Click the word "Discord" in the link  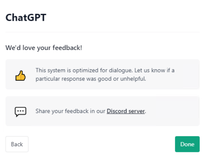pos(116,111)
